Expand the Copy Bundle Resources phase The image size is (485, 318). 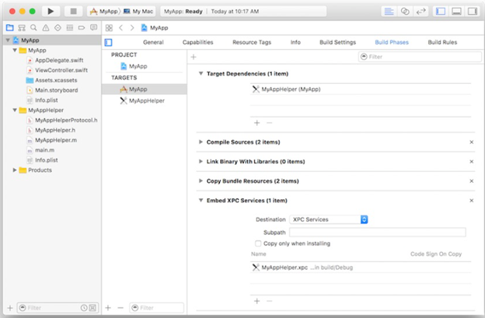point(201,181)
